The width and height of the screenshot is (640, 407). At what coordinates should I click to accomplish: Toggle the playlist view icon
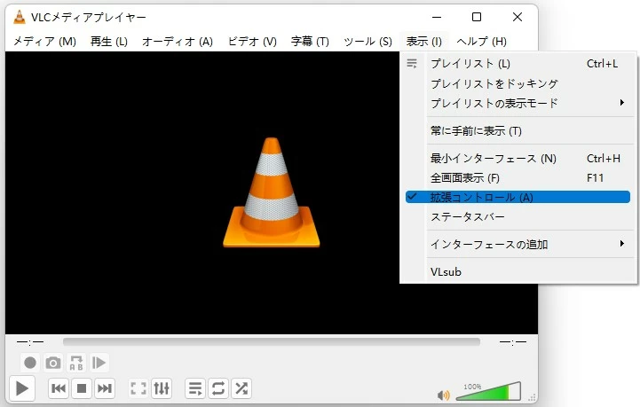point(195,388)
